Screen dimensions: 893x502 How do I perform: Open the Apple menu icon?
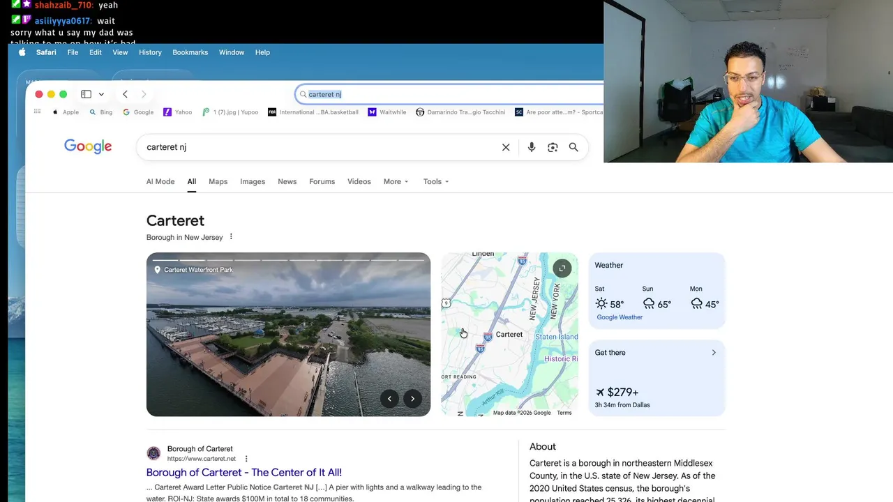click(22, 52)
